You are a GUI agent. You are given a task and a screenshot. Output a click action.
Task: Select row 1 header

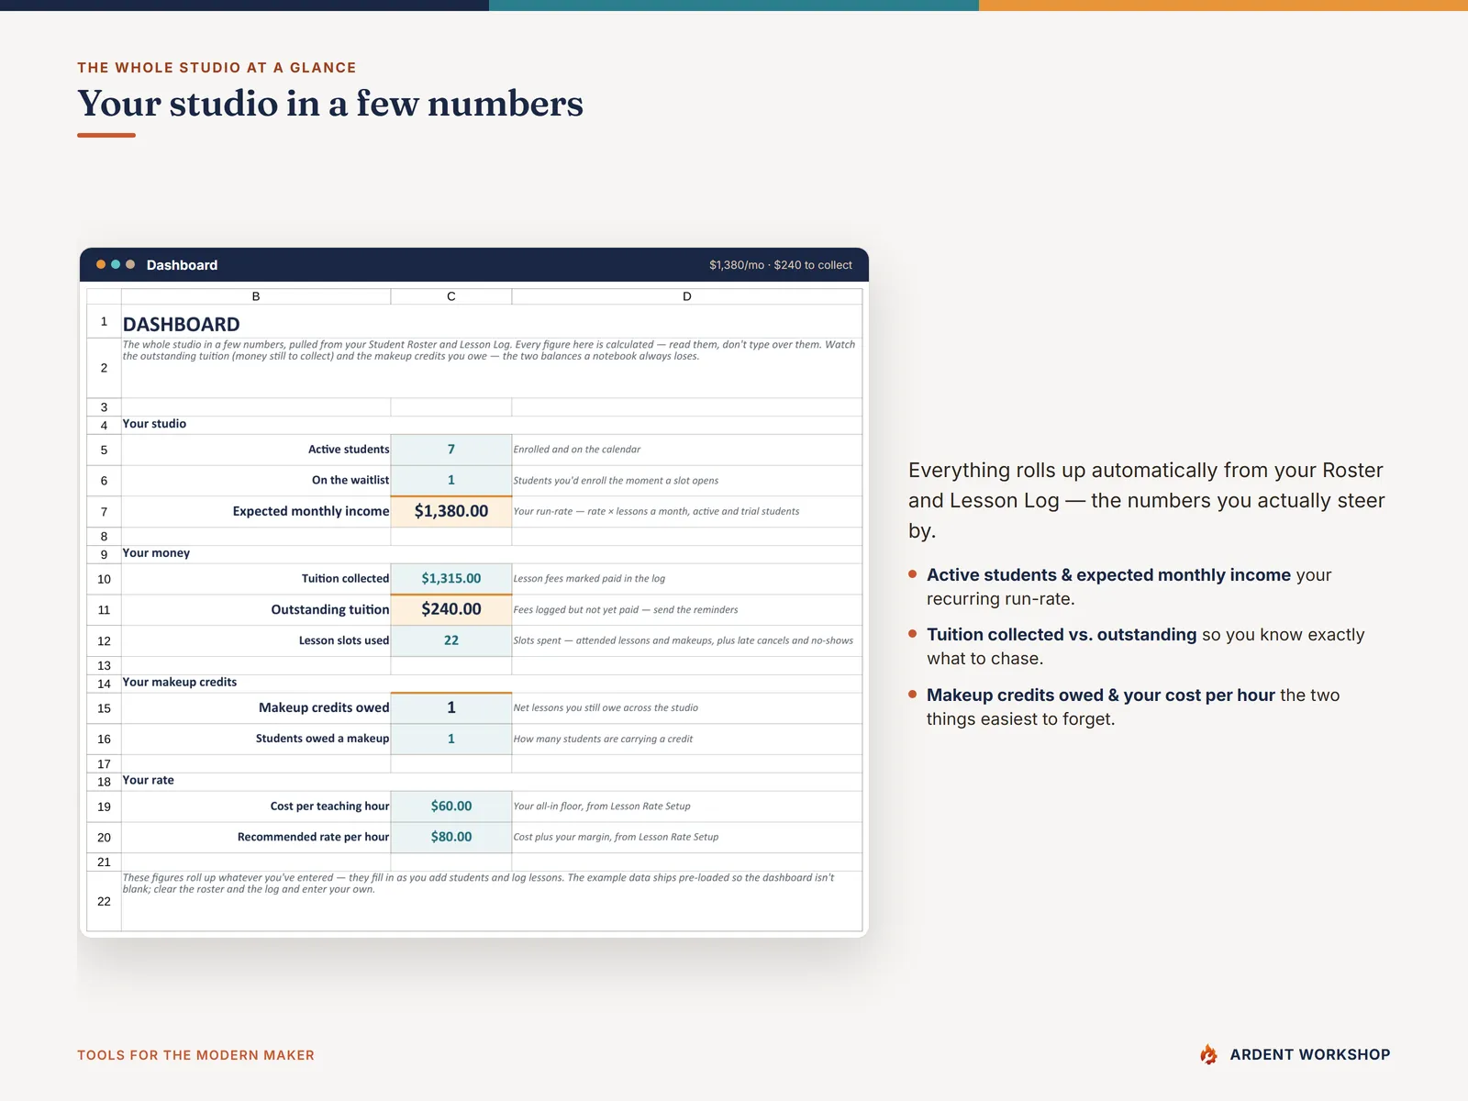[104, 322]
